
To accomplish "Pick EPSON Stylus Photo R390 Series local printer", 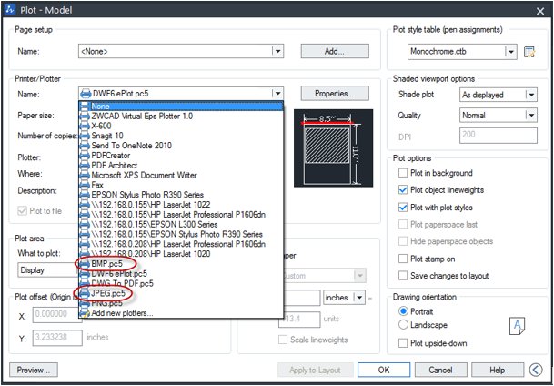I will 181,195.
